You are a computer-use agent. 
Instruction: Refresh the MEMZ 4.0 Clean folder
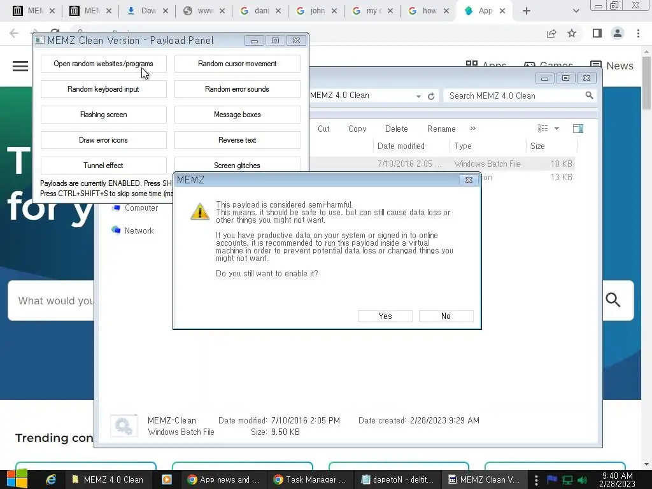tap(431, 96)
